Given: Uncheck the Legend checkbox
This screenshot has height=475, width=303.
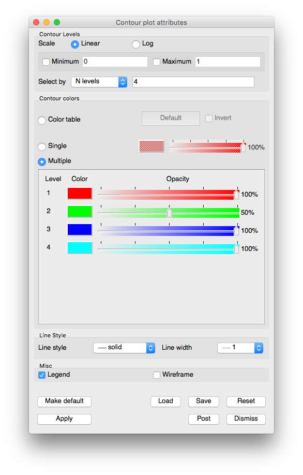Looking at the screenshot, I should coord(42,375).
